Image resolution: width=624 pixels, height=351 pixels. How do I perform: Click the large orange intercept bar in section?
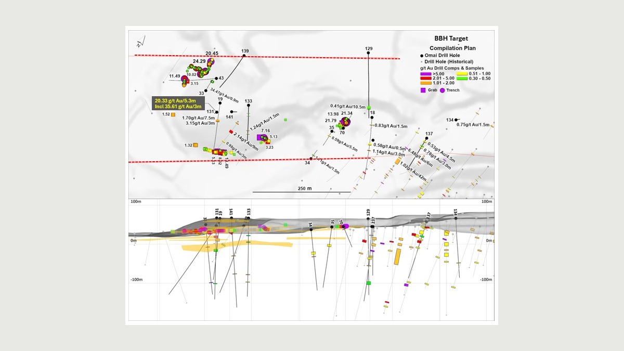(398, 257)
